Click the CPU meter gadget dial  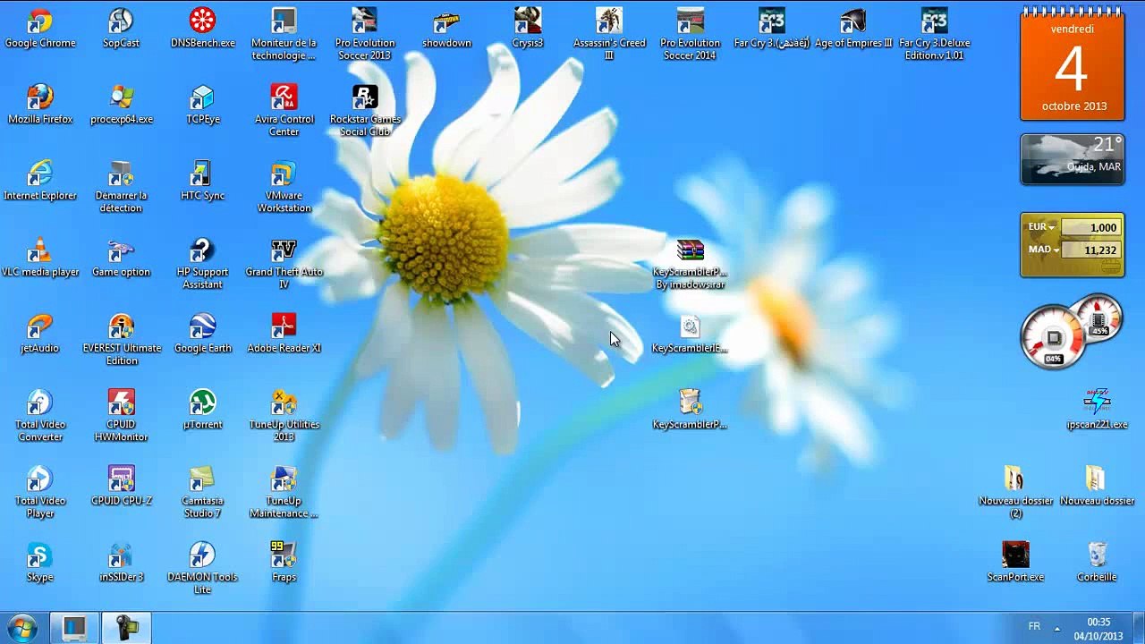[x=1054, y=337]
